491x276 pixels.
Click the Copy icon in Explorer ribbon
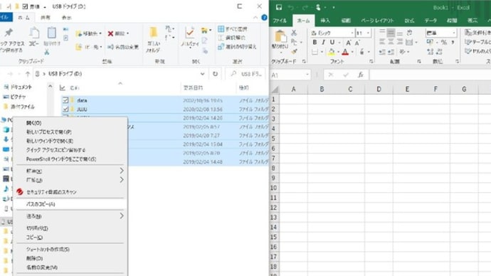(x=34, y=33)
